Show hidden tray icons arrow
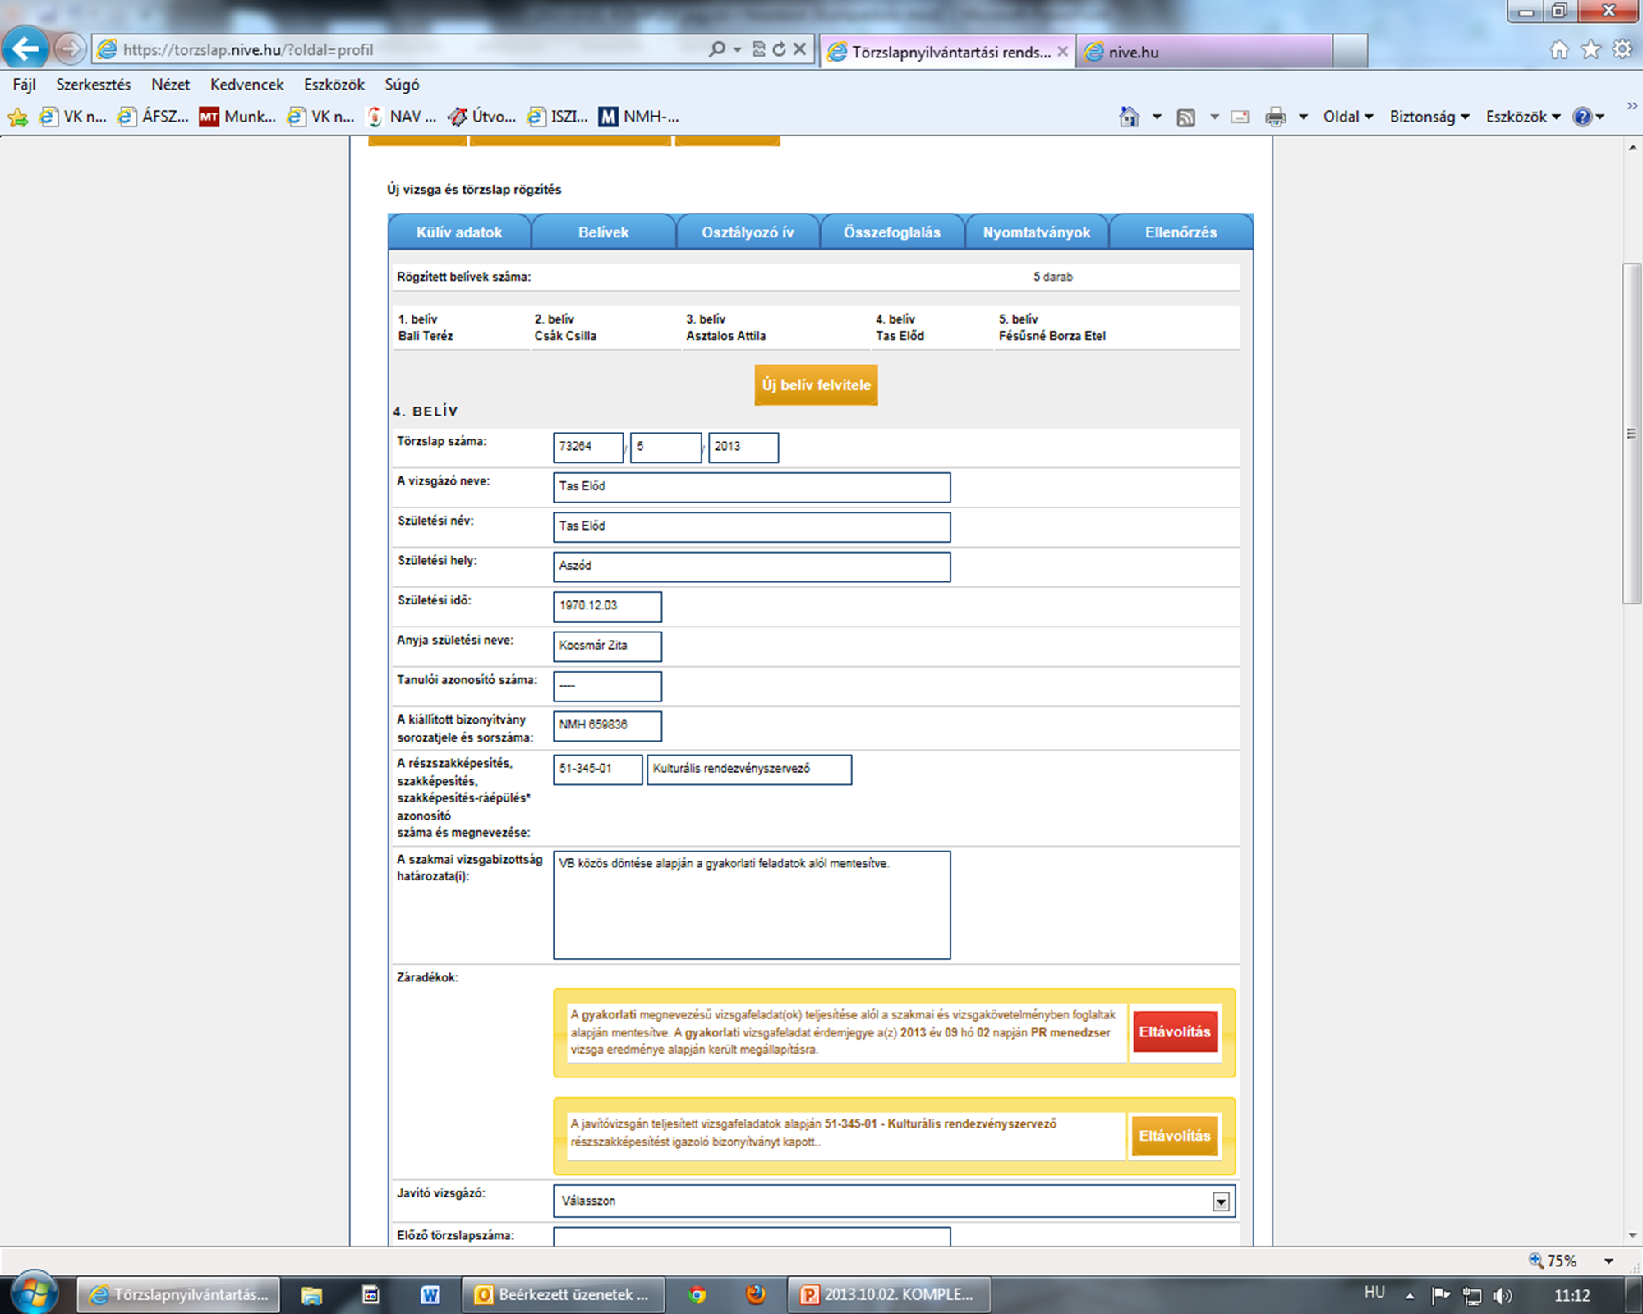The width and height of the screenshot is (1643, 1314). pyautogui.click(x=1410, y=1296)
